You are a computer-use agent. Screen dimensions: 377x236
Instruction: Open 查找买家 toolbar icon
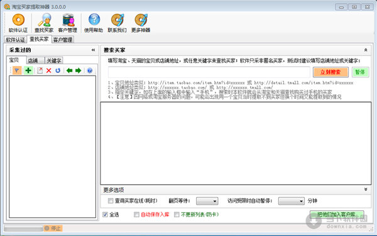44,23
